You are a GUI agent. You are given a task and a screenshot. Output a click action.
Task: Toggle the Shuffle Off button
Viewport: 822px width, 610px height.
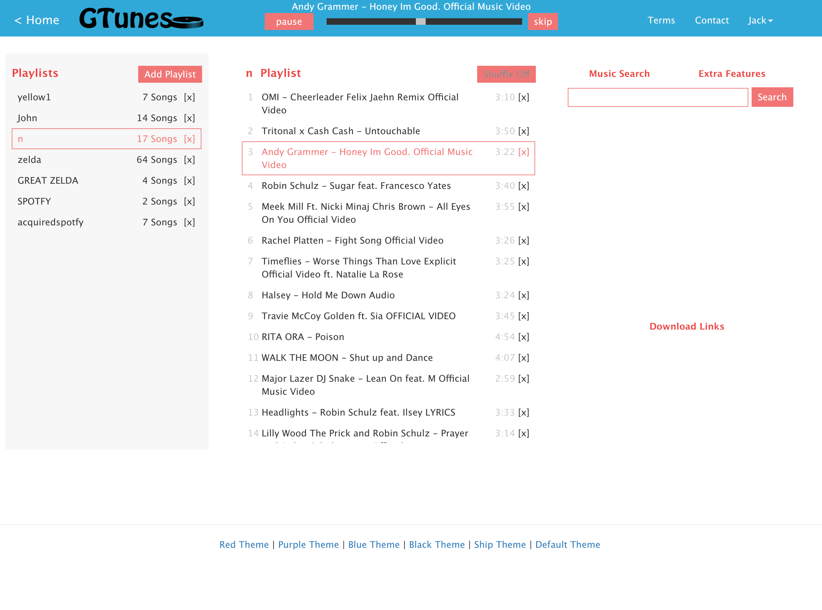click(x=506, y=74)
